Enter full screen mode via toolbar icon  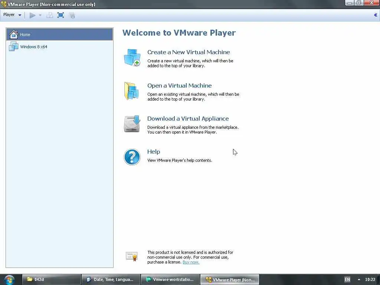60,15
